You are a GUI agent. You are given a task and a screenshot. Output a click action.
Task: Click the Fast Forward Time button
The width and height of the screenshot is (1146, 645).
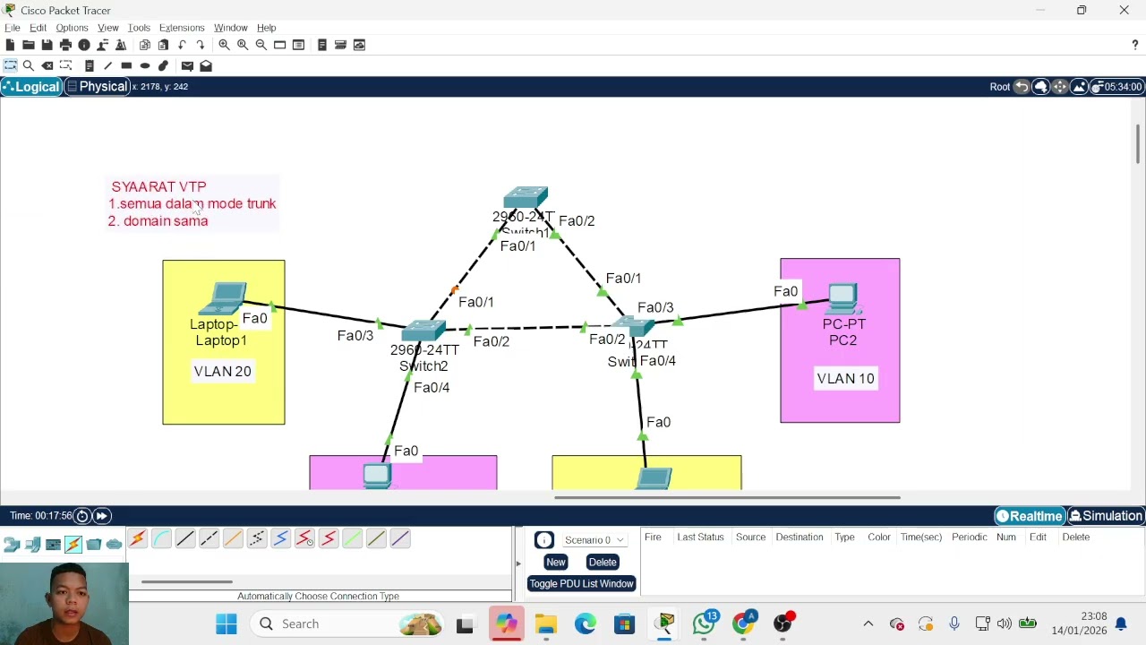102,516
